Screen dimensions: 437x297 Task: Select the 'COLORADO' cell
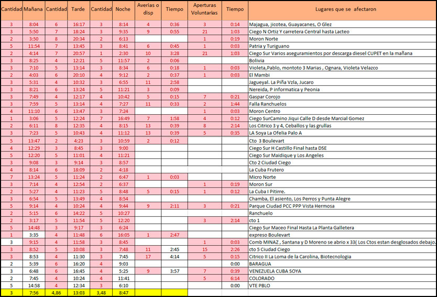342,278
